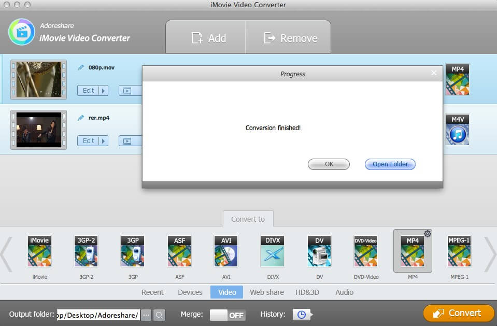Select the rer.mp4 video thumbnail
The width and height of the screenshot is (497, 326).
coord(39,130)
